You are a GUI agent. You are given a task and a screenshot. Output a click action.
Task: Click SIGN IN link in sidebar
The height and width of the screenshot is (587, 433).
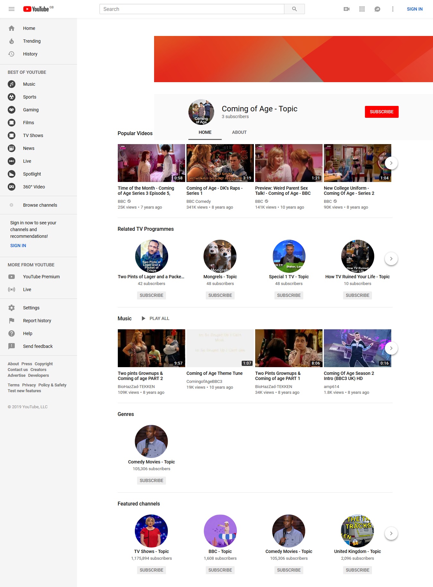[18, 246]
